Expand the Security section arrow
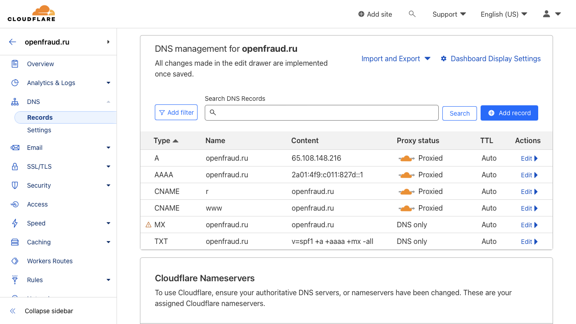This screenshot has width=576, height=324. (108, 185)
